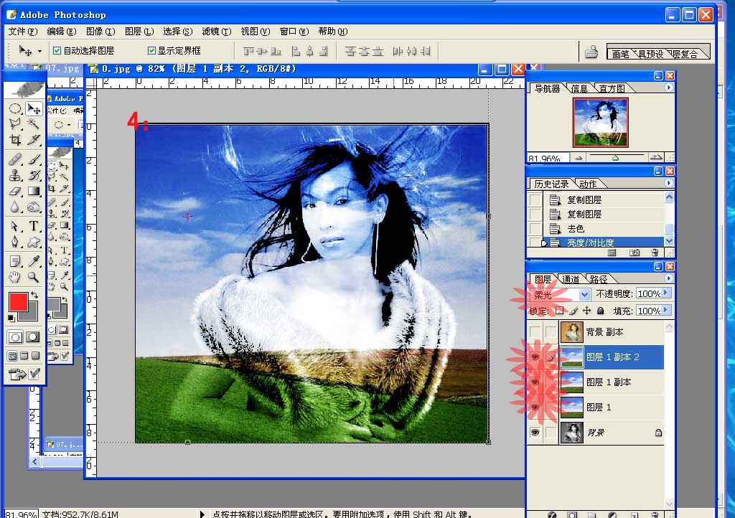Open the 滤镜 menu

pyautogui.click(x=210, y=32)
